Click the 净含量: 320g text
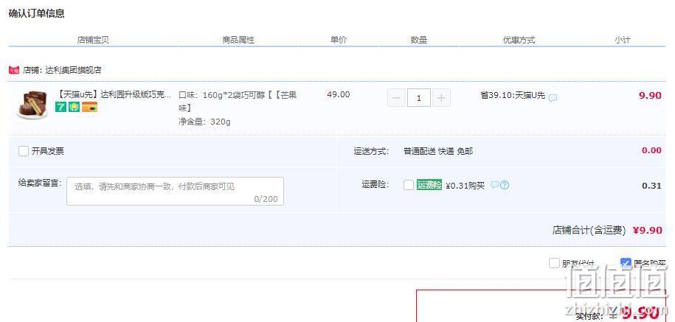This screenshot has width=675, height=322. (204, 122)
